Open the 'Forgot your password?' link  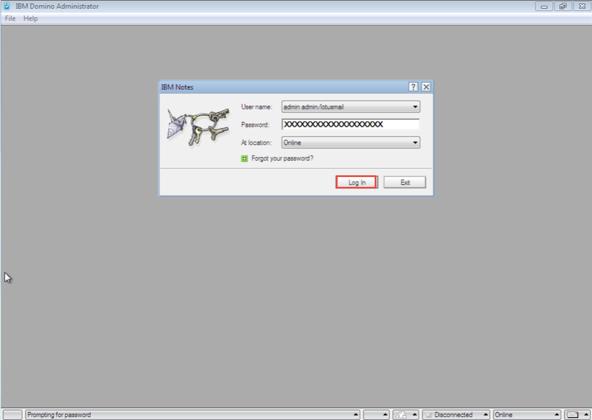coord(282,159)
